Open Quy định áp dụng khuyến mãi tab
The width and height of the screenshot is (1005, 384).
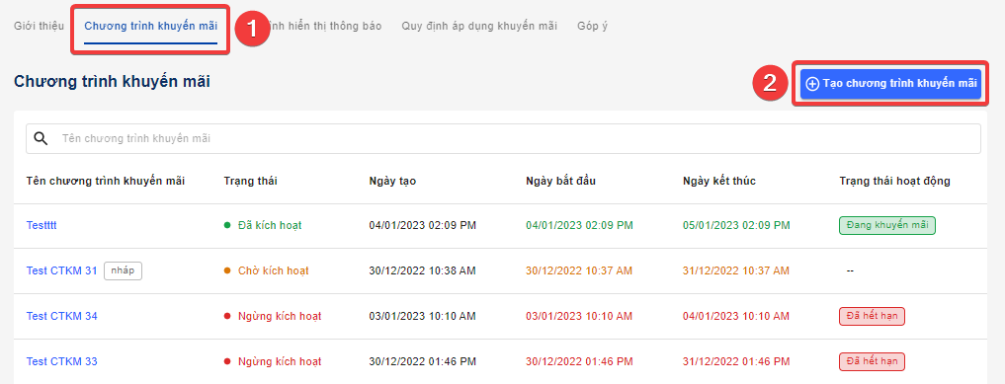pyautogui.click(x=479, y=27)
